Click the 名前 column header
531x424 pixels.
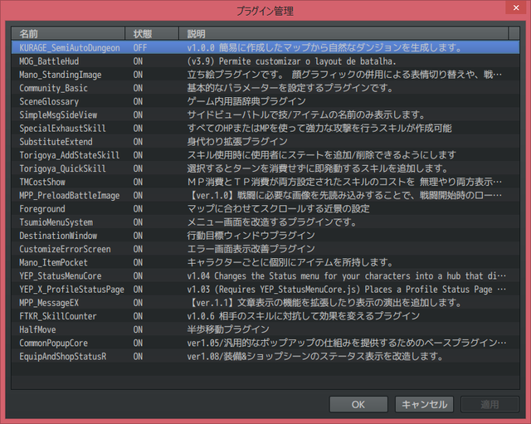pyautogui.click(x=68, y=33)
